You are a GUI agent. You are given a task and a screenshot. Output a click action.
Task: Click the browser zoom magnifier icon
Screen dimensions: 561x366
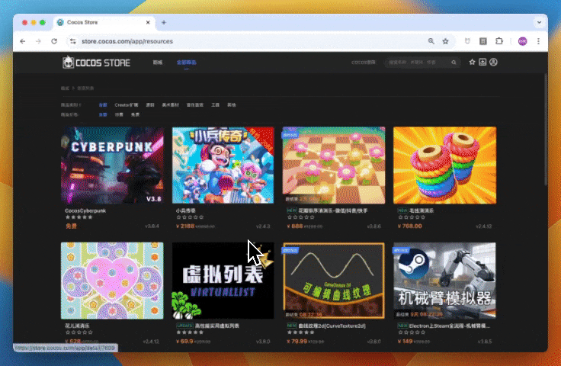click(x=431, y=41)
